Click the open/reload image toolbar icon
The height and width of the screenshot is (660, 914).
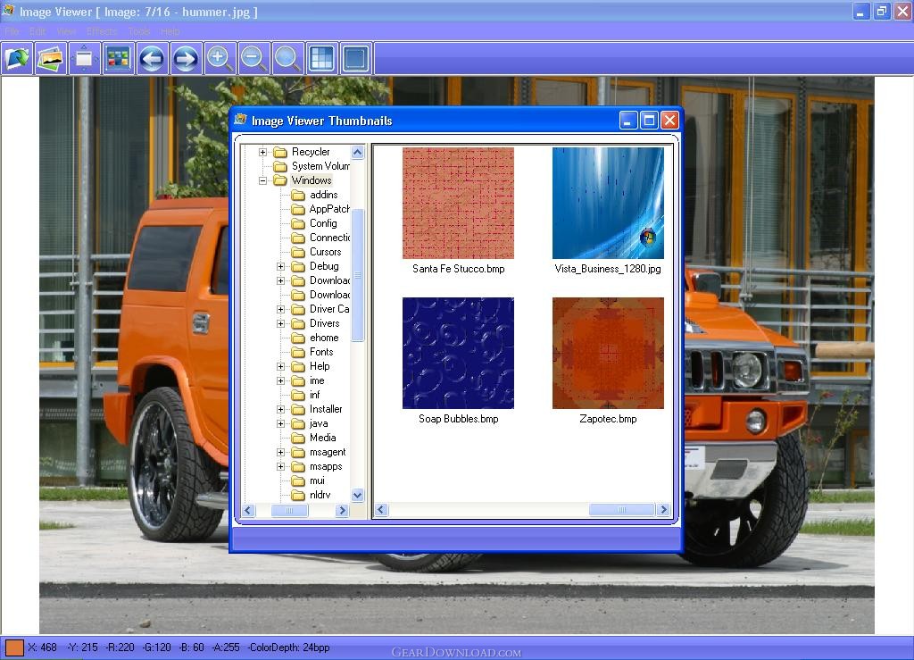click(x=17, y=58)
